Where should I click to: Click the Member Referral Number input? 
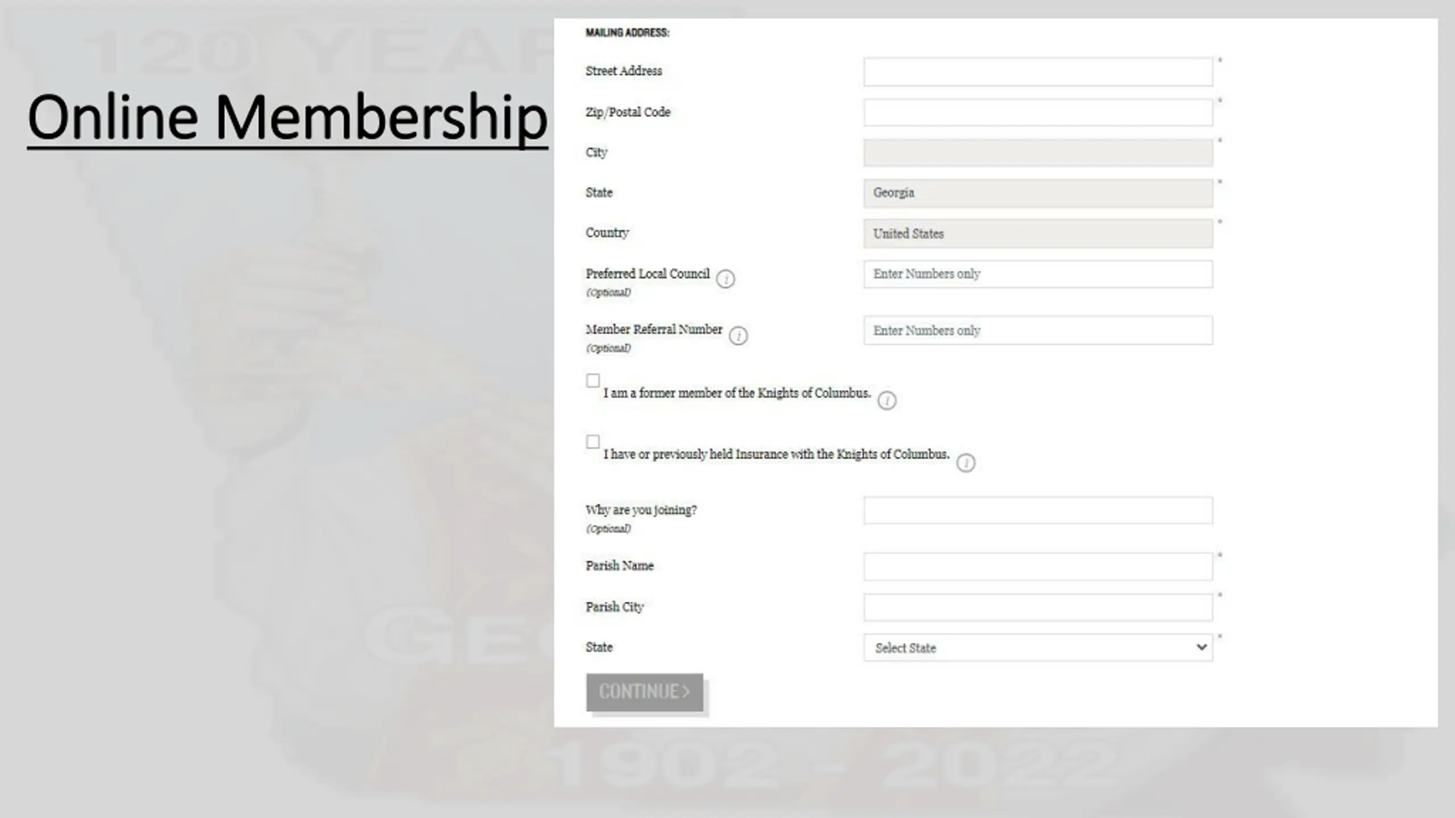1038,330
